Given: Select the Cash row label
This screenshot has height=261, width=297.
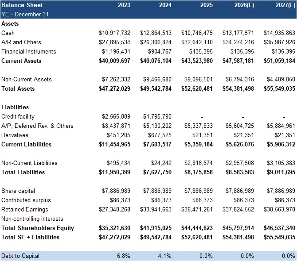Looking at the screenshot, I should (x=8, y=33).
